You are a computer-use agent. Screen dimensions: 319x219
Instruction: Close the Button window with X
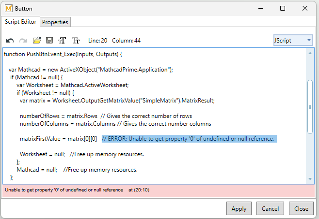[305, 8]
